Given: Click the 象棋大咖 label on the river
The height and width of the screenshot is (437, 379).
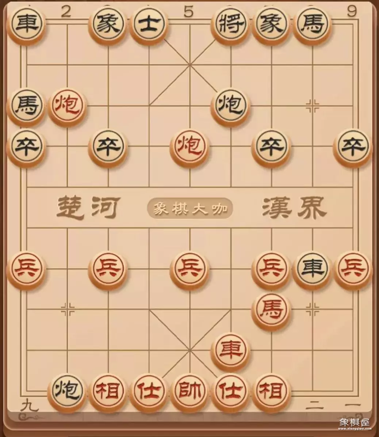Looking at the screenshot, I should pyautogui.click(x=189, y=208).
